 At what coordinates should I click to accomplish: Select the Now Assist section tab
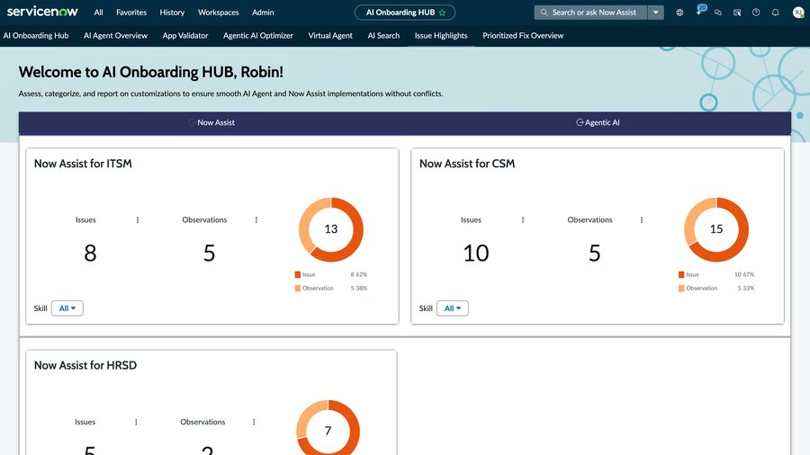coord(211,123)
